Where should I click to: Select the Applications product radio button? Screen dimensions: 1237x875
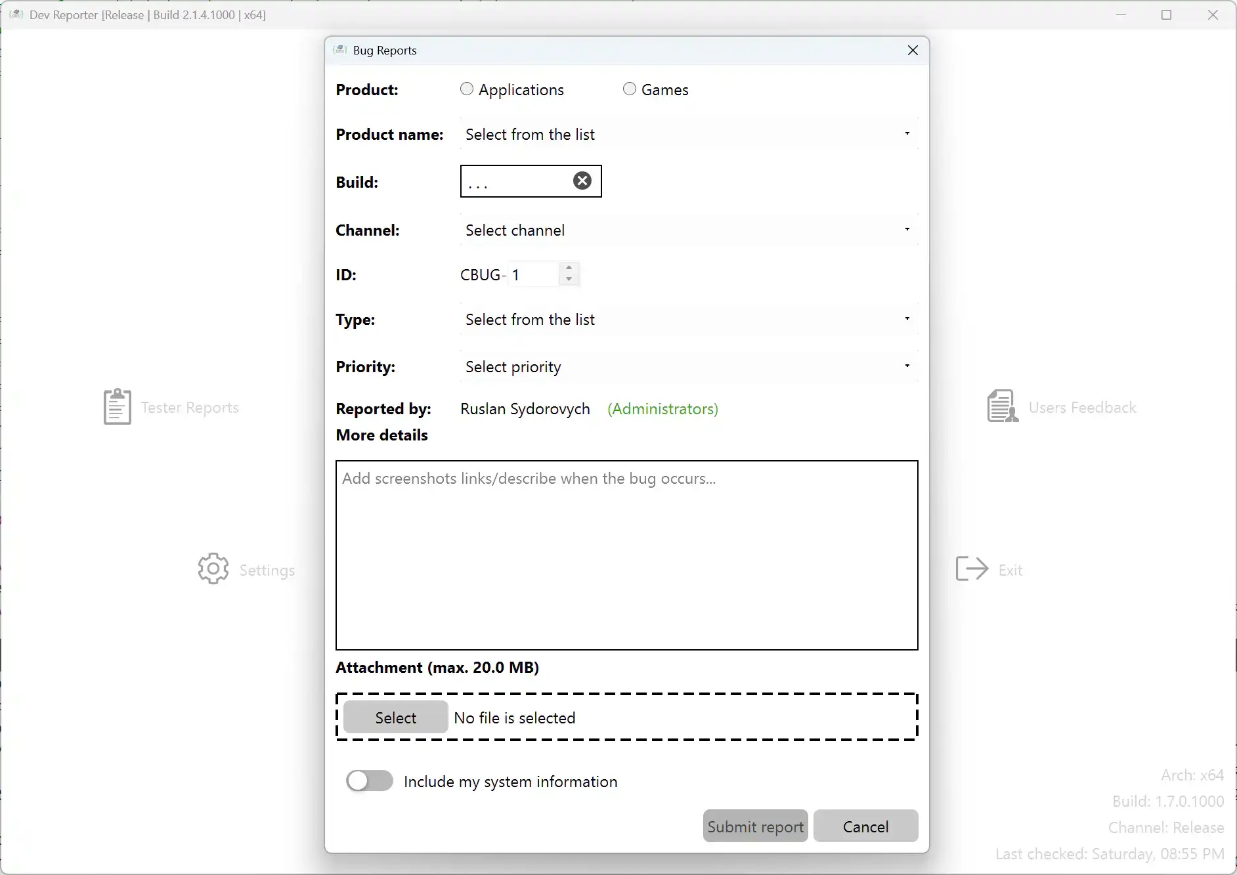467,89
